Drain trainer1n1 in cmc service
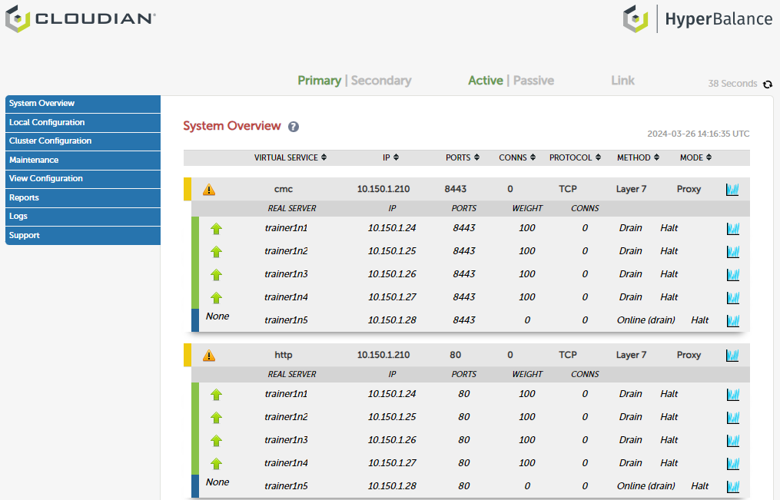Screen dimensions: 780x500 (630, 228)
